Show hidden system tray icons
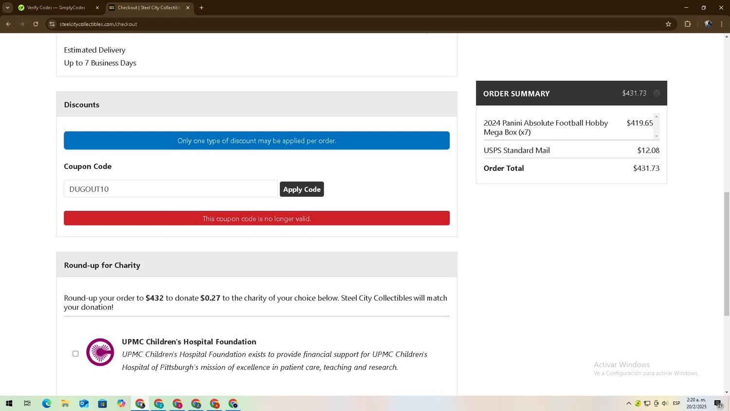The image size is (730, 411). (629, 403)
